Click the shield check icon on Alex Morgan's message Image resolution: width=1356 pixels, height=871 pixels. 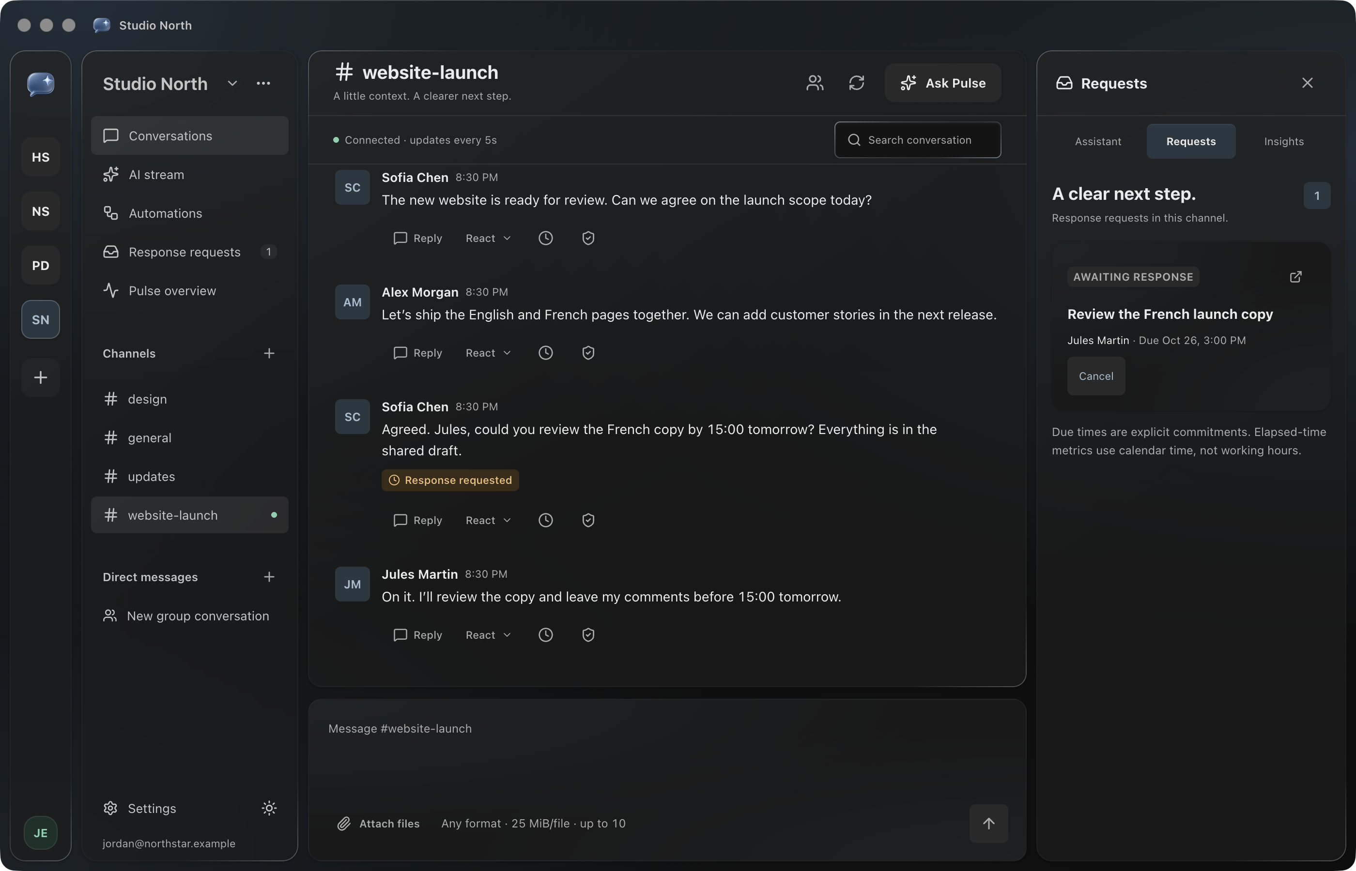coord(588,353)
